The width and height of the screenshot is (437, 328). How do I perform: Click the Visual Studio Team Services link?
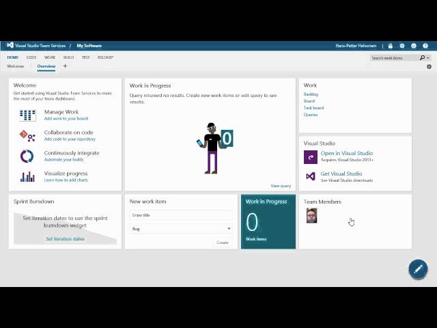tap(40, 46)
